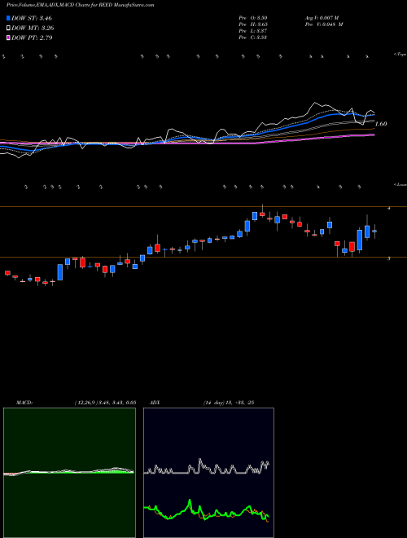This screenshot has width=407, height=538.
Task: Click the '<Lows' marker label
Action: pos(400,184)
